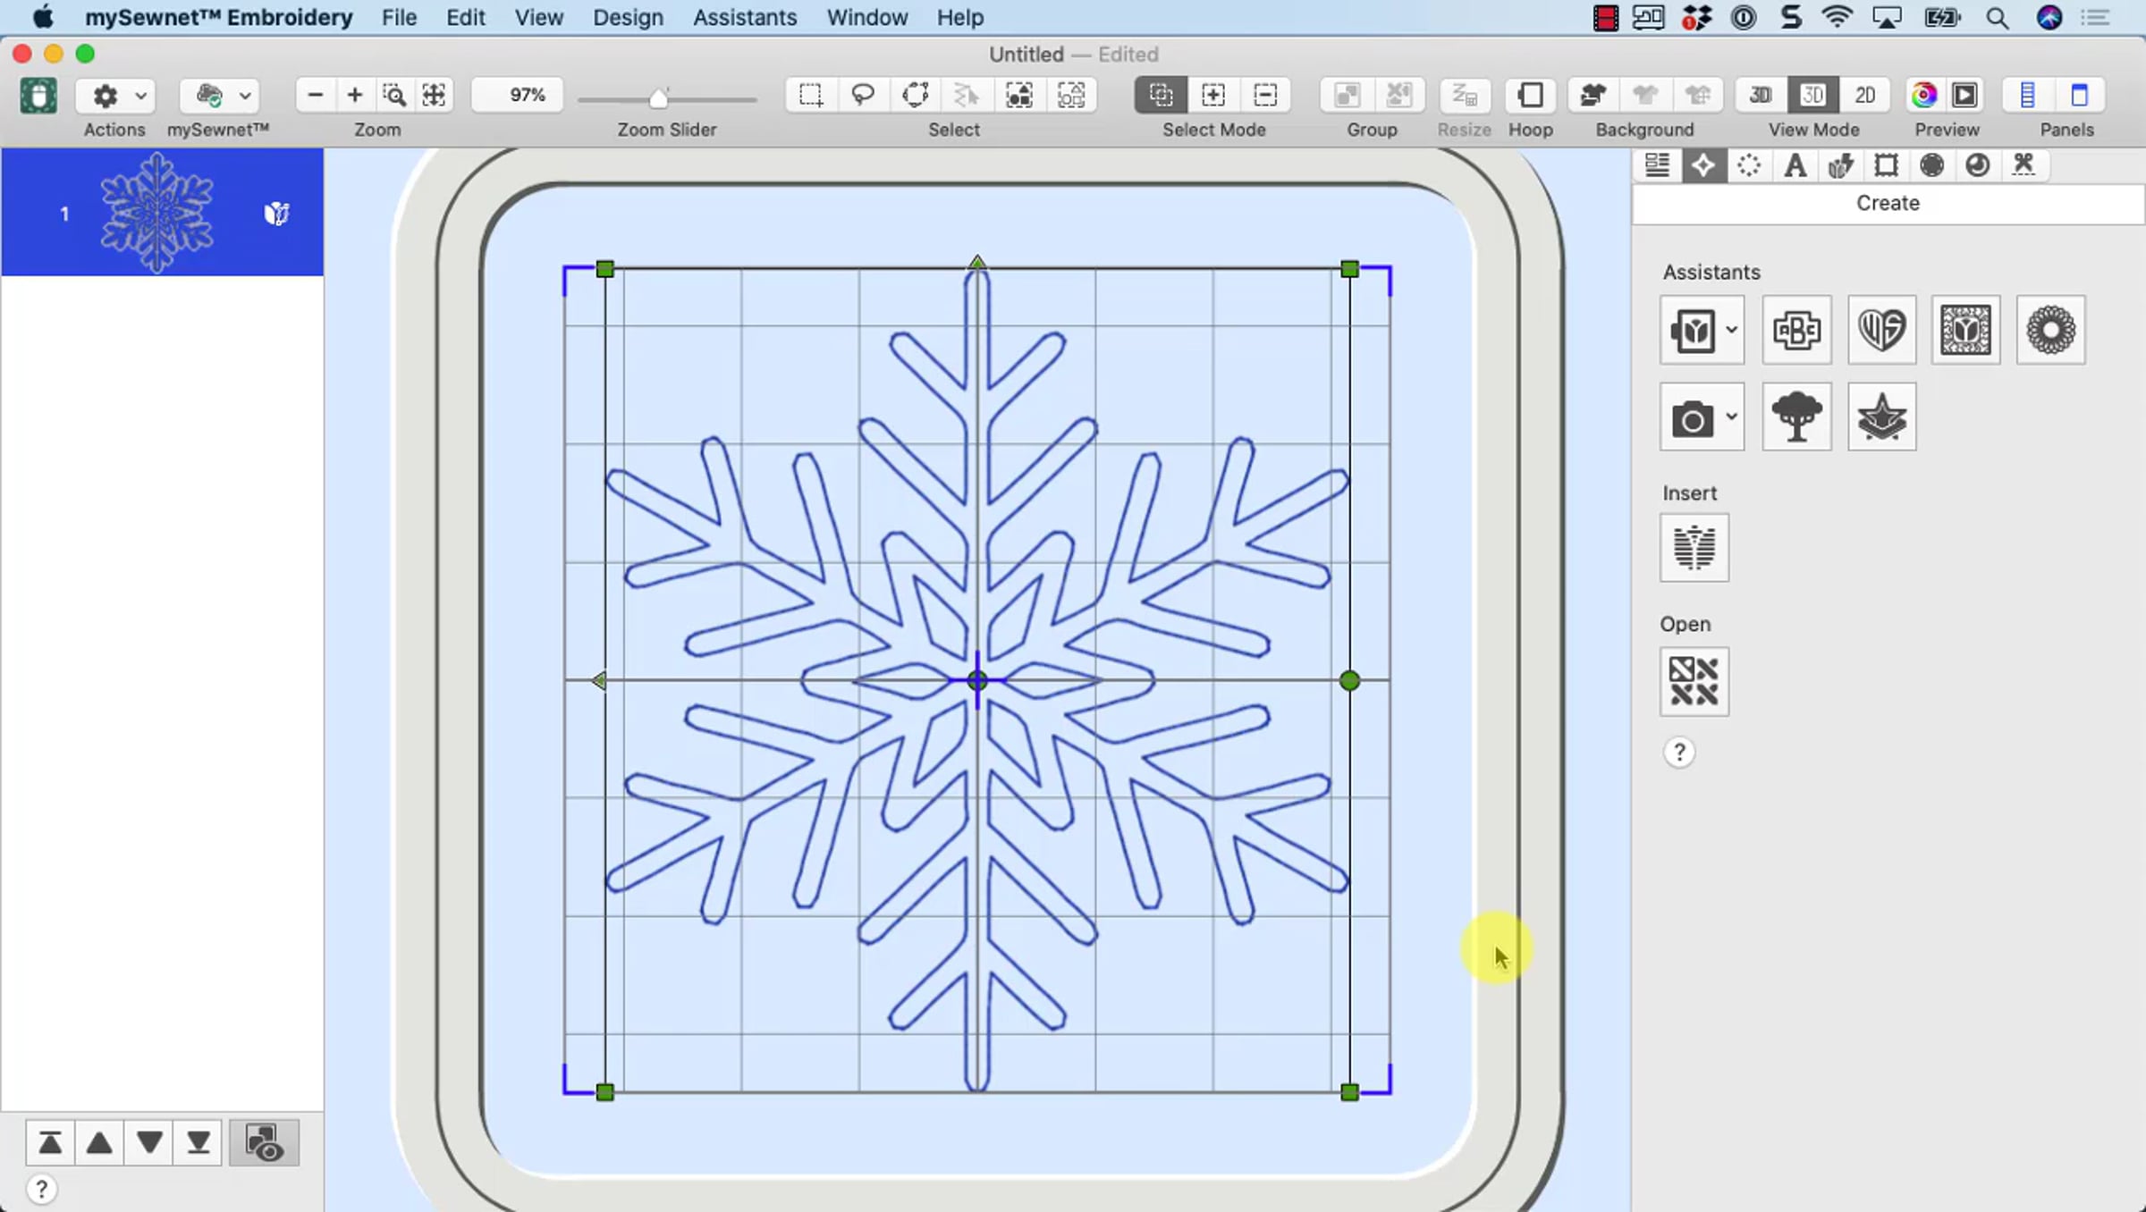2146x1212 pixels.
Task: Enable Replace Selection mode
Action: pyautogui.click(x=1161, y=95)
